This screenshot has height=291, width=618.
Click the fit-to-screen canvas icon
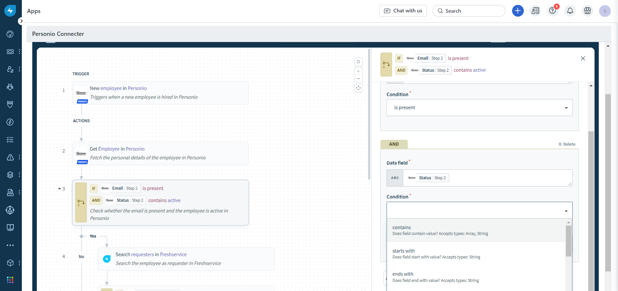[x=358, y=88]
